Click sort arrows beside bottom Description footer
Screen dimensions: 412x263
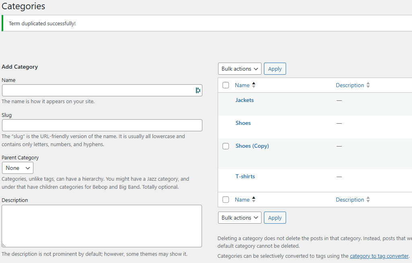(368, 200)
